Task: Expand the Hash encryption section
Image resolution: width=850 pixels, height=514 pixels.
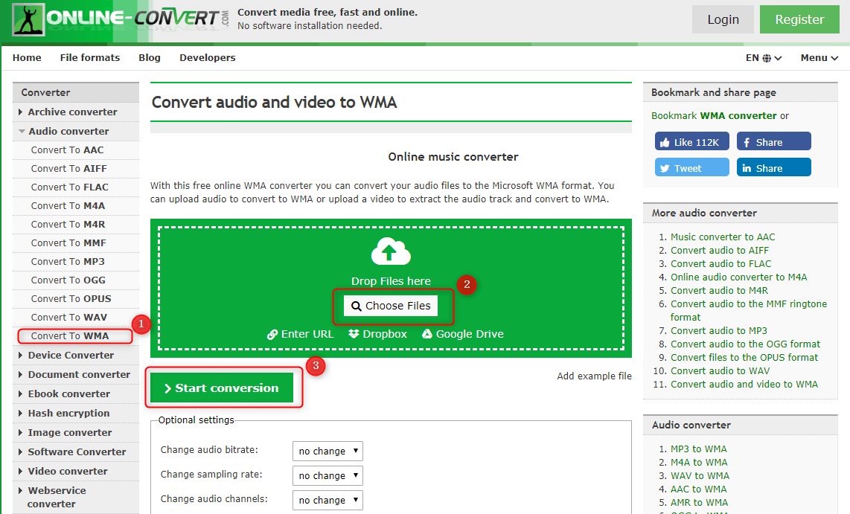Action: pyautogui.click(x=76, y=414)
